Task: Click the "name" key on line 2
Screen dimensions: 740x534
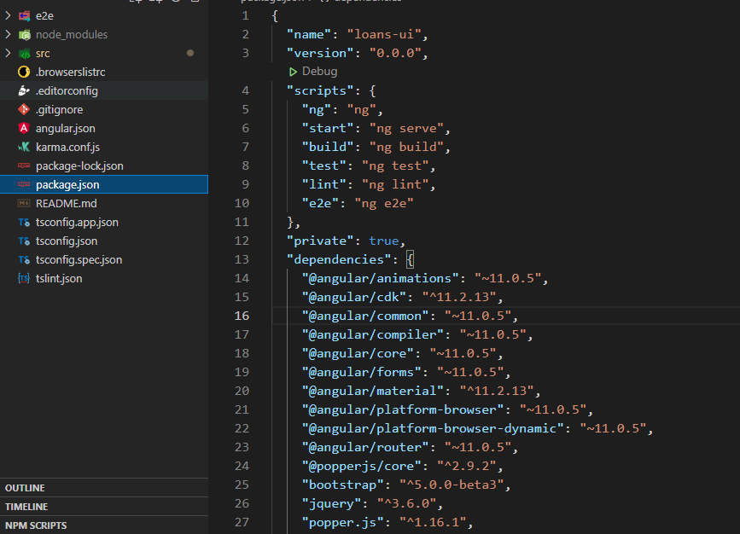Action: click(x=309, y=34)
